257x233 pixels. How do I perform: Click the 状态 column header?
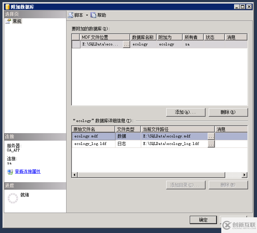click(214, 37)
